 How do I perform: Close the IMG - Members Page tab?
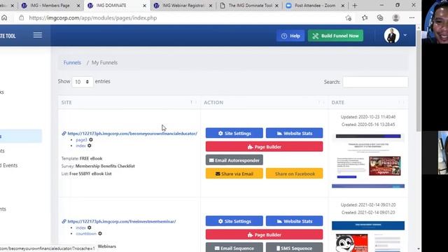pyautogui.click(x=78, y=6)
